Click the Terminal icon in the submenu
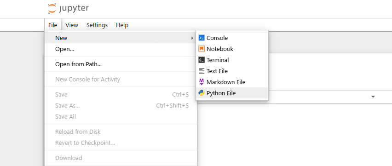Viewport: 392px width, 166px height. pos(202,60)
